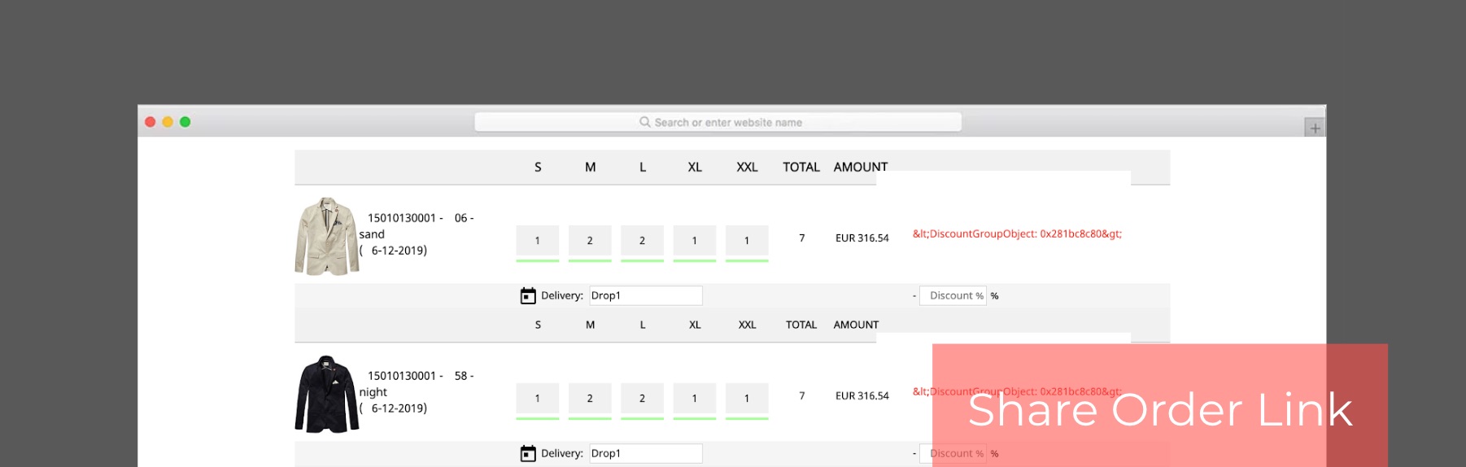Click the sand jacket thumbnail

(x=326, y=236)
